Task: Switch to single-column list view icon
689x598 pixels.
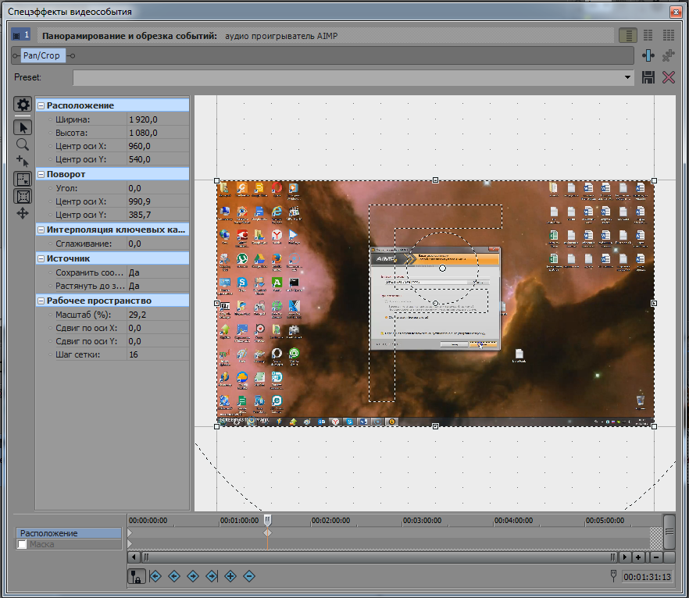Action: 628,35
